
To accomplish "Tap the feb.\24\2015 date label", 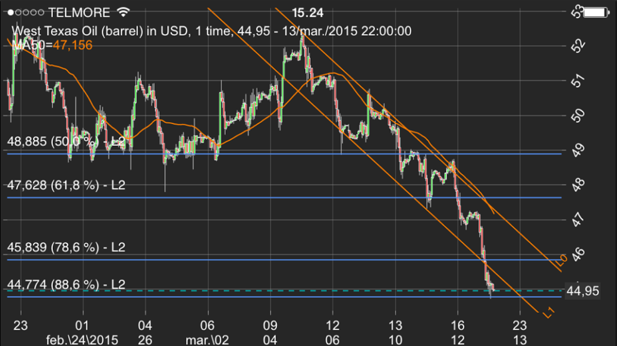I will coord(82,340).
